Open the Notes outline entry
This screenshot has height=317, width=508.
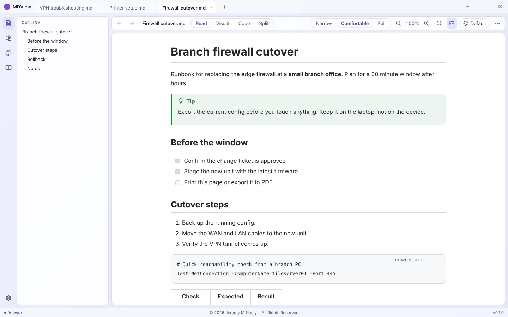pos(34,68)
